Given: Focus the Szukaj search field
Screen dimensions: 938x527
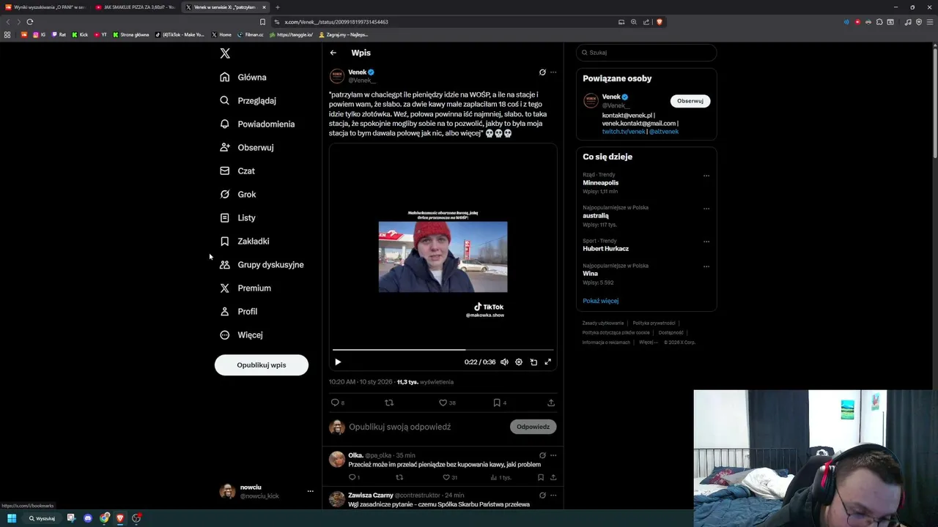Looking at the screenshot, I should pyautogui.click(x=646, y=53).
